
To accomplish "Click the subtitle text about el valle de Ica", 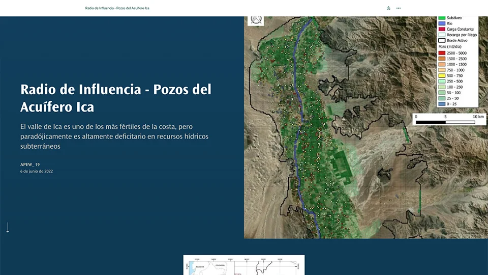I will [114, 136].
